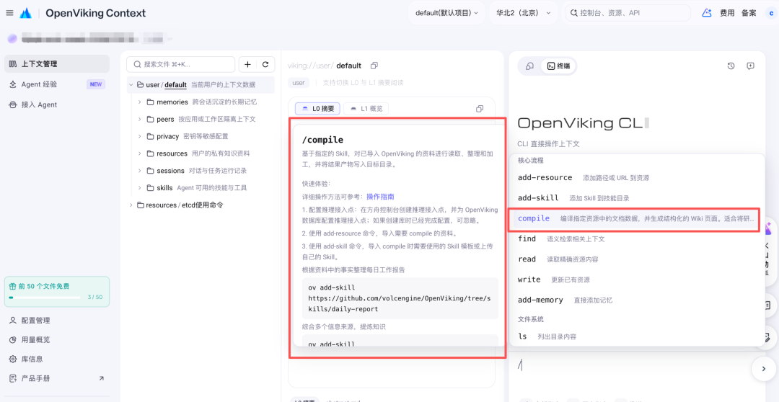Switch to the L1 概览 tab
This screenshot has width=779, height=402.
tap(366, 109)
